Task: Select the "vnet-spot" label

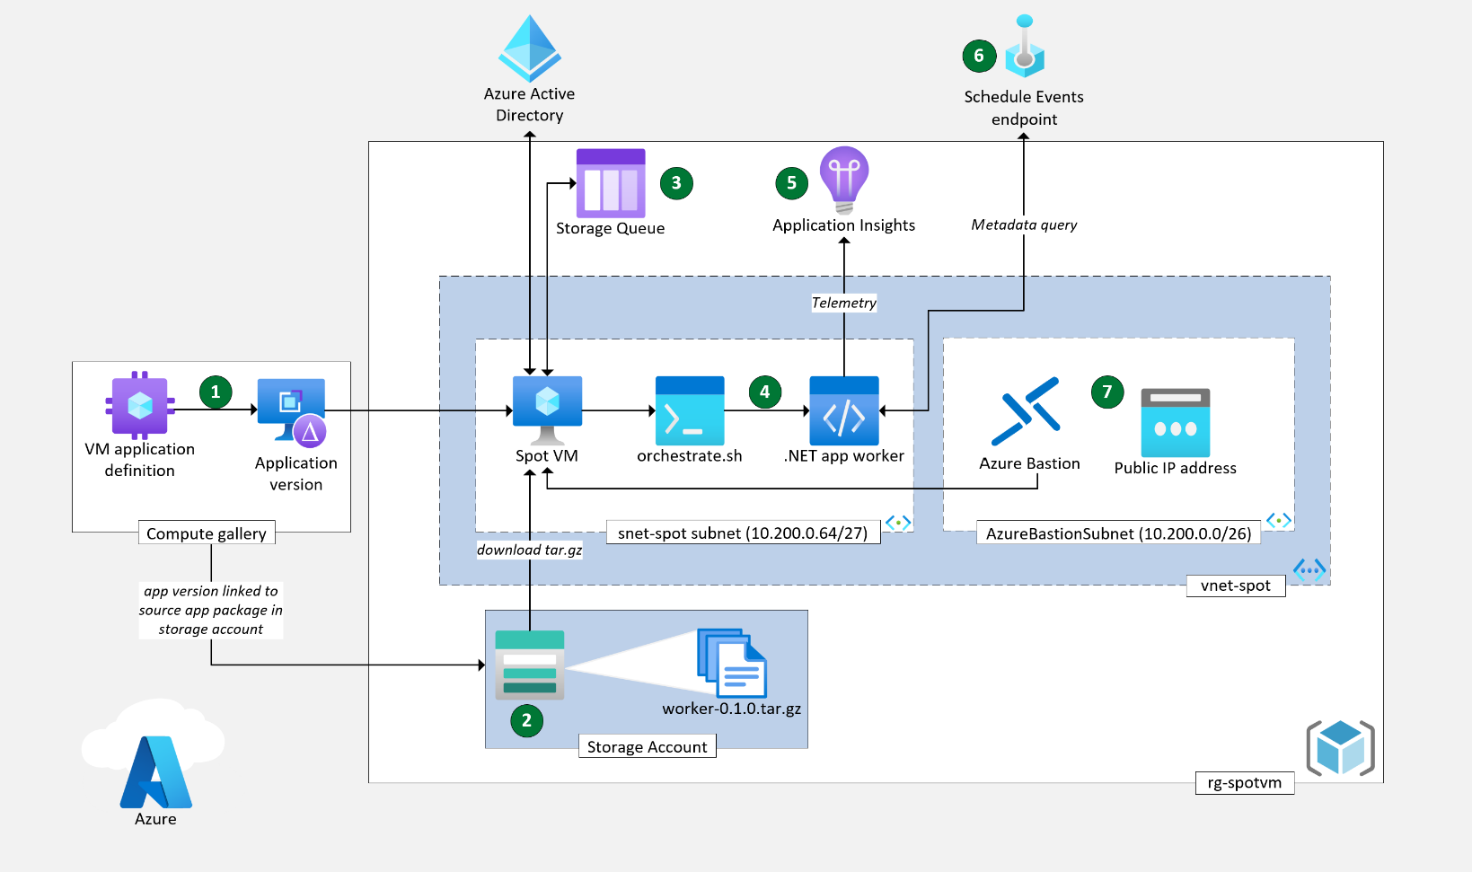Action: pyautogui.click(x=1236, y=586)
